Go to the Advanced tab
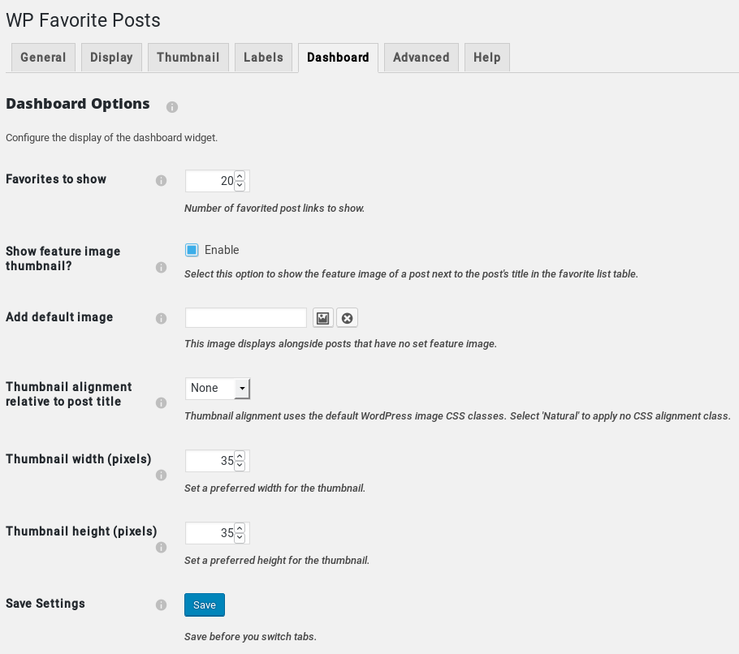Image resolution: width=739 pixels, height=654 pixels. click(421, 58)
